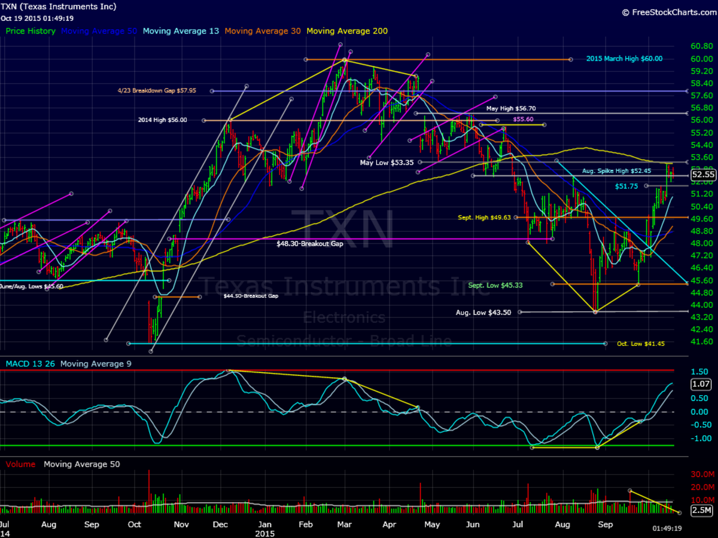Click the 41.60 price axis value
This screenshot has height=538, width=718.
tap(701, 342)
